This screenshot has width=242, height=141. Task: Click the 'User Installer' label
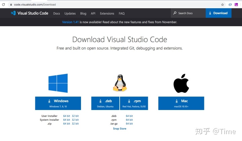(x=49, y=116)
